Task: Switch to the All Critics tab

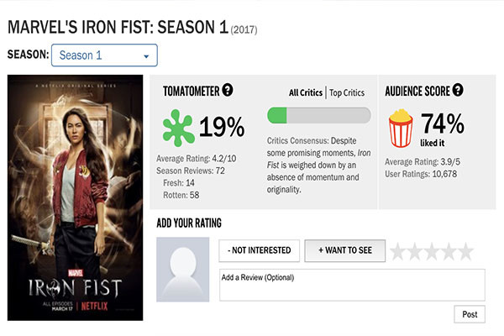Action: [306, 93]
